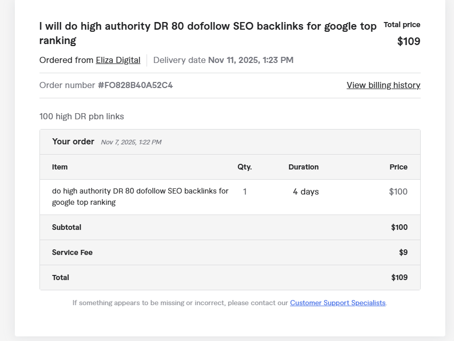
Task: Click the $109 amount in the Total row
Action: point(399,278)
